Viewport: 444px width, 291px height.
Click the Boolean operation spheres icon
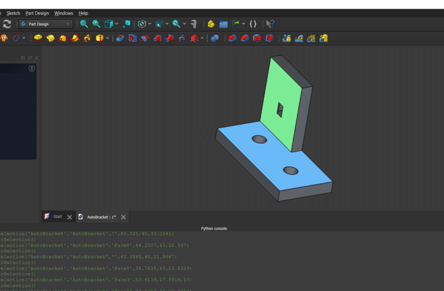[214, 38]
